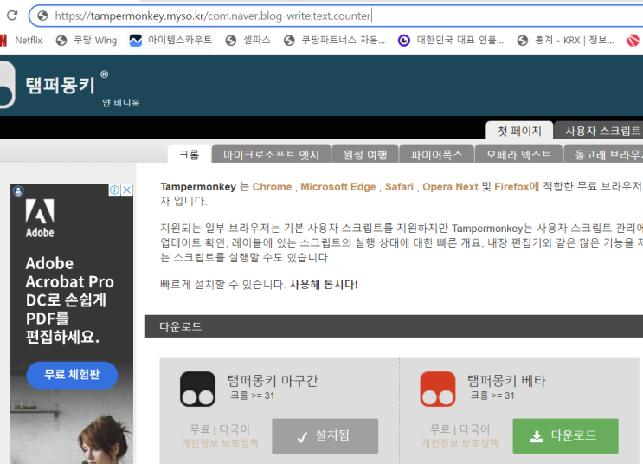Follow the Chrome link in description
This screenshot has height=464, width=643.
tap(272, 187)
